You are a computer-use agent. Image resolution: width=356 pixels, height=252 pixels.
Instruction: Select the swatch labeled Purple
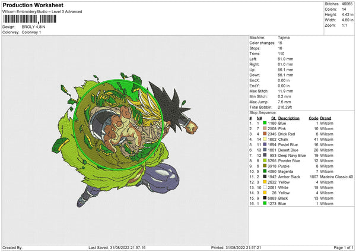tap(265, 166)
